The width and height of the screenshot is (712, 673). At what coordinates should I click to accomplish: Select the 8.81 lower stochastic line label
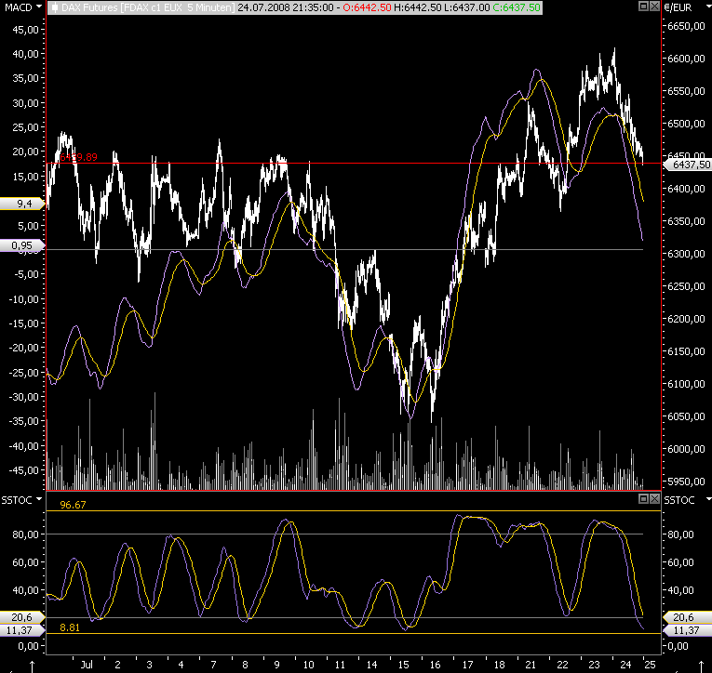point(70,627)
